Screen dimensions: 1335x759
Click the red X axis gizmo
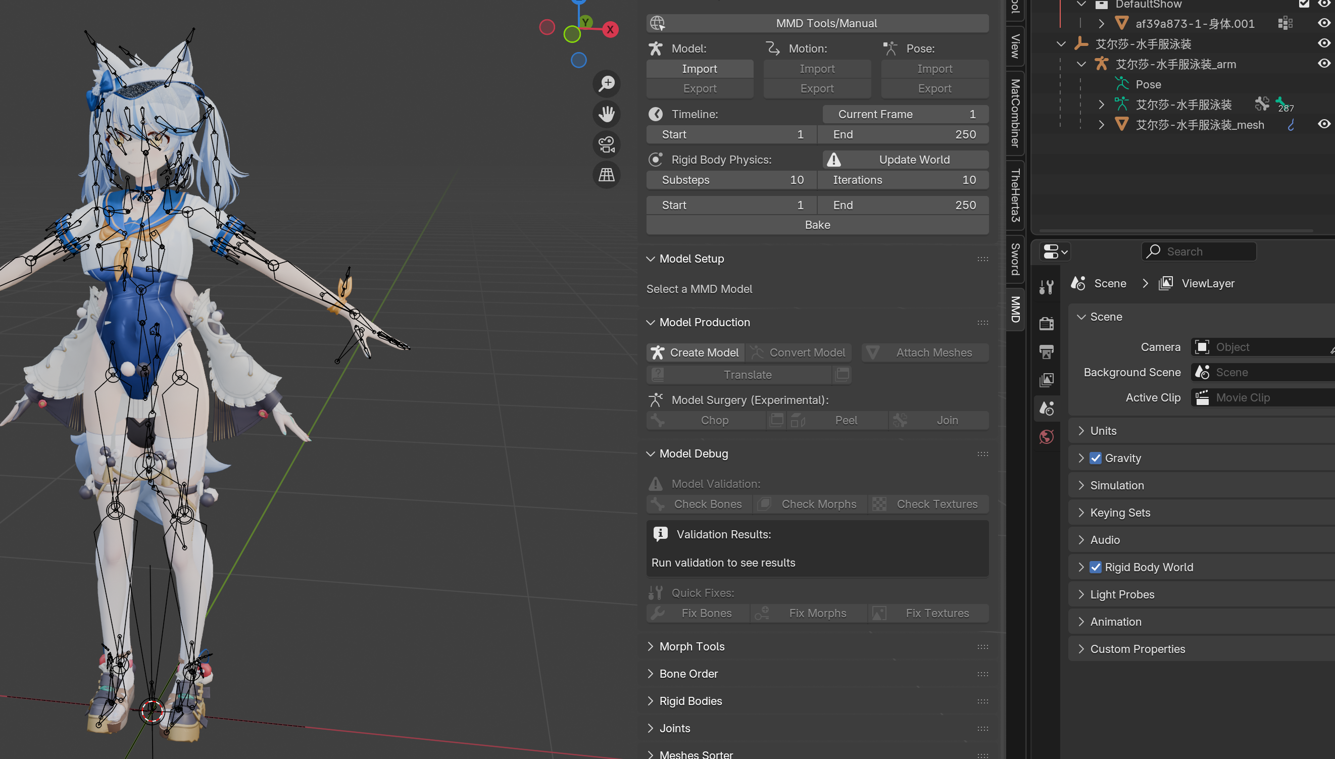[x=609, y=30]
